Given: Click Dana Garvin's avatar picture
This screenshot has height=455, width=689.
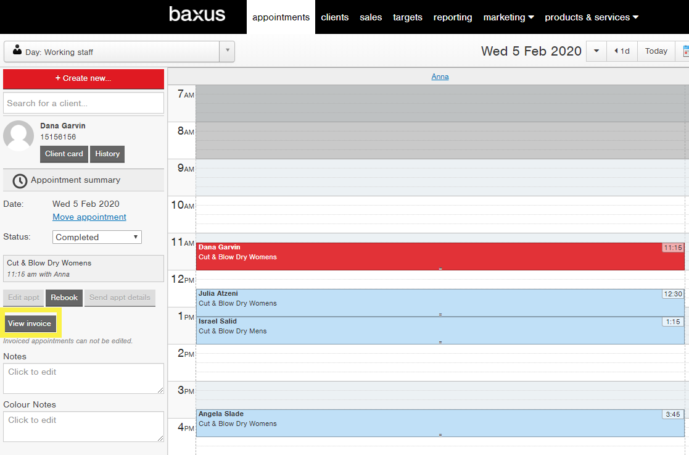Looking at the screenshot, I should [19, 135].
